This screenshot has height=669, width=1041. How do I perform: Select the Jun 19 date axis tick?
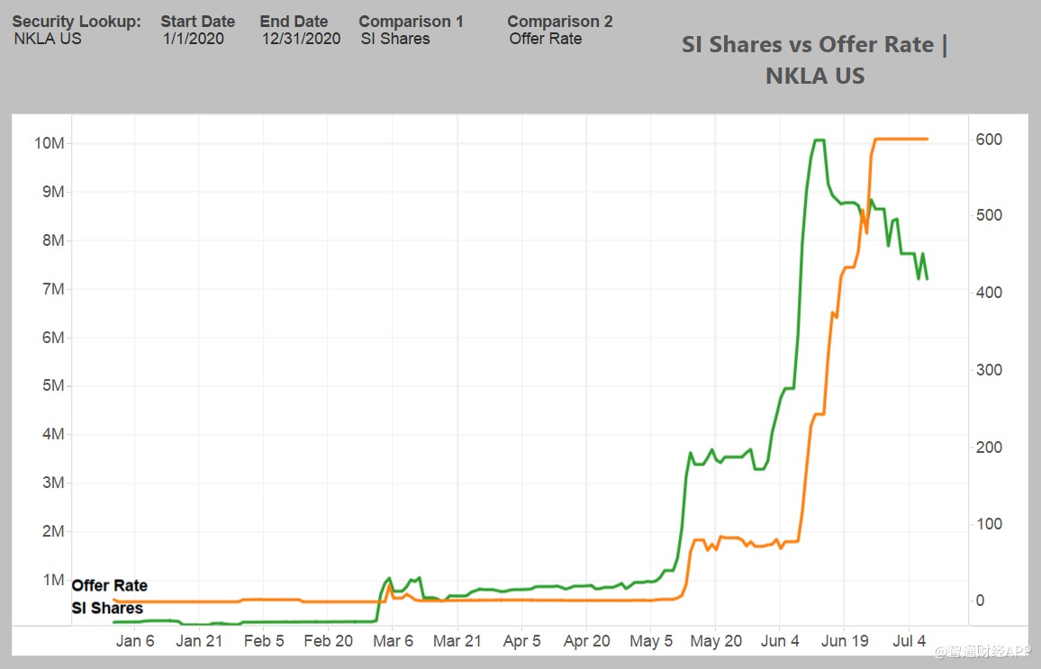click(x=846, y=641)
